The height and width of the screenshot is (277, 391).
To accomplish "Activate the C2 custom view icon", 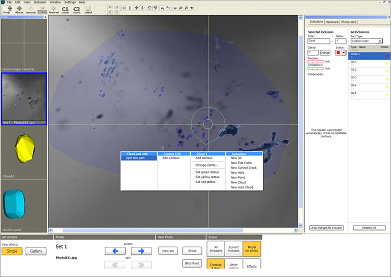I will pyautogui.click(x=77, y=8).
